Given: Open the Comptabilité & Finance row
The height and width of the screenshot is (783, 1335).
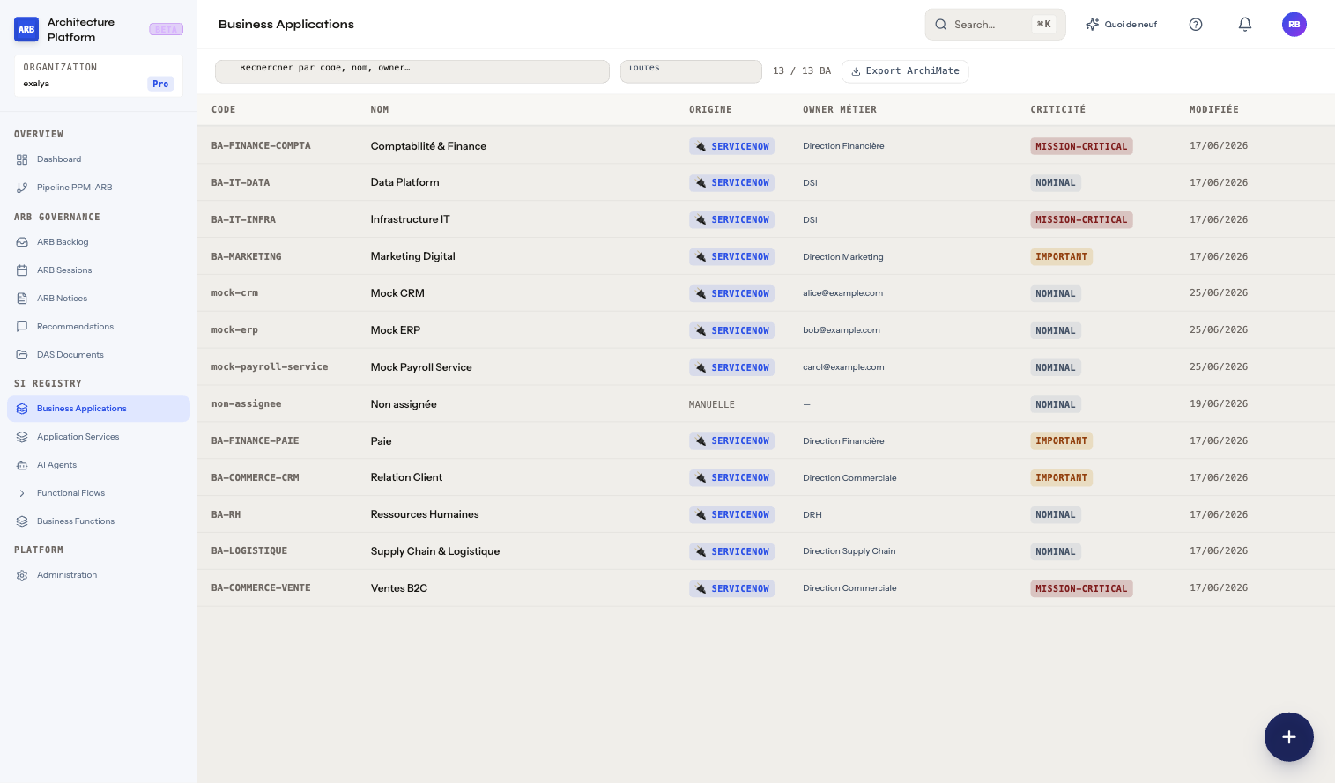Looking at the screenshot, I should point(766,146).
